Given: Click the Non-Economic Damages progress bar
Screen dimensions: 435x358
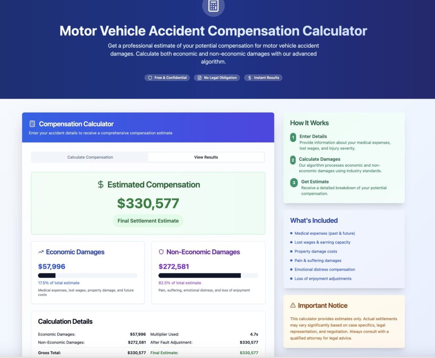Looking at the screenshot, I should (208, 276).
